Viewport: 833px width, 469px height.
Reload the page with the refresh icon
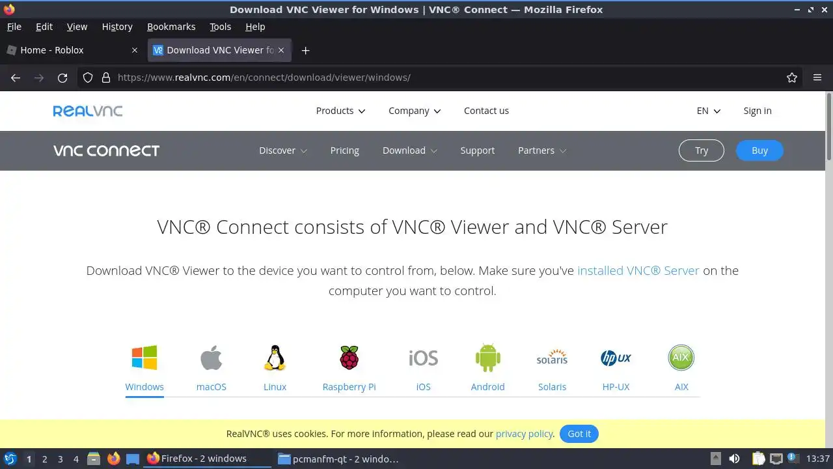[x=62, y=78]
